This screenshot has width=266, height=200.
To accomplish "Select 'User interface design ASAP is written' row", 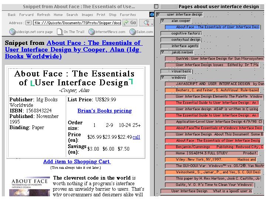I will coord(212,109).
